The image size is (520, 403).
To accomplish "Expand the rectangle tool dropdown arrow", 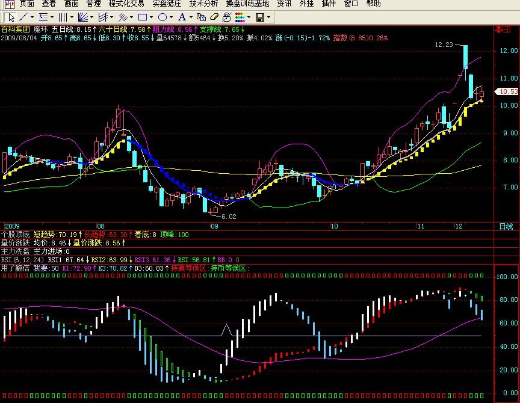I will [x=152, y=17].
